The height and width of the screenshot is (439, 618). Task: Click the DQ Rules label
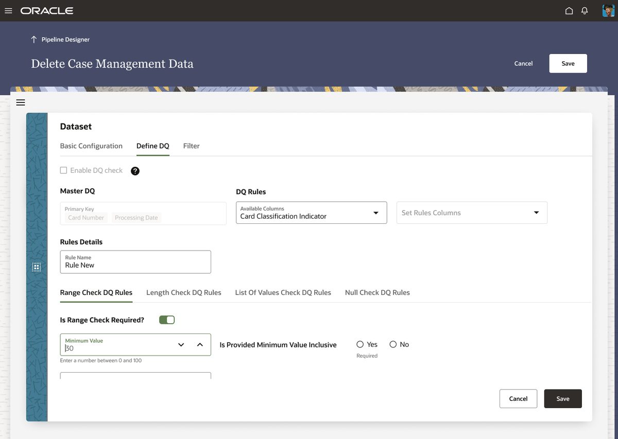pos(251,192)
